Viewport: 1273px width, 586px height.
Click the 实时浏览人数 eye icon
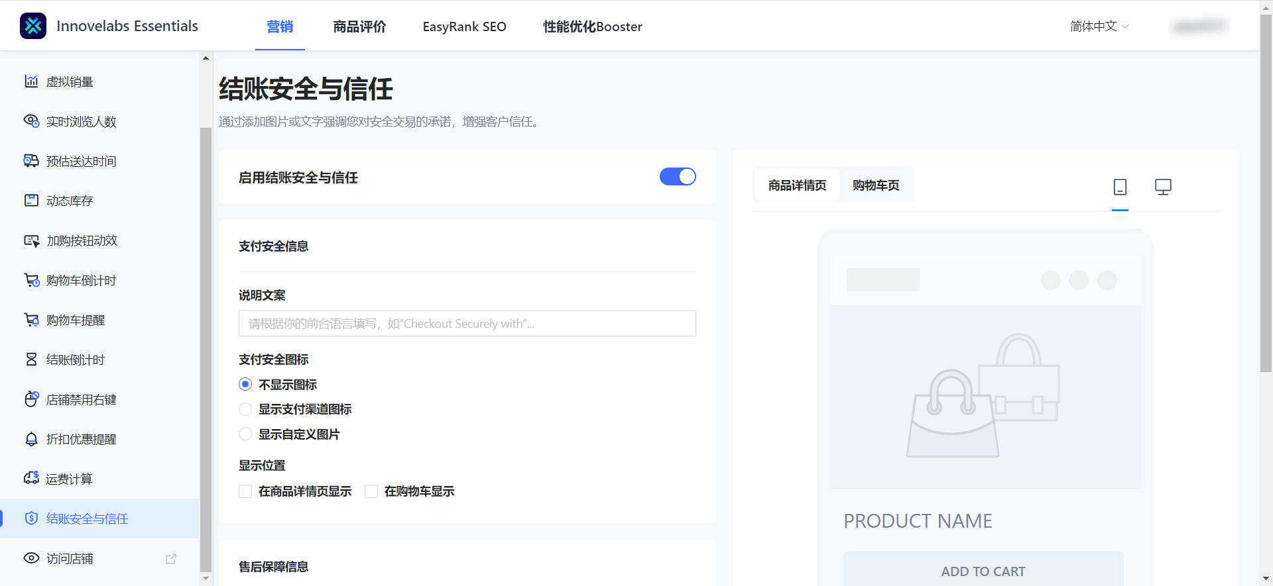coord(31,121)
